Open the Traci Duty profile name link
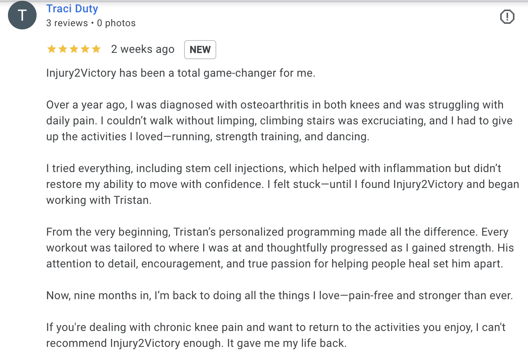The image size is (528, 356). (x=72, y=9)
